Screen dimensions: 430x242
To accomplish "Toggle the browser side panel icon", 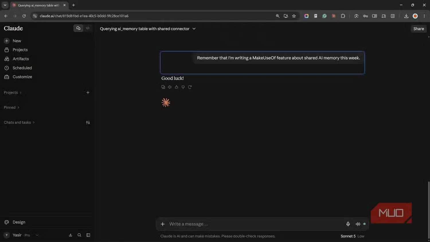I will (393, 16).
